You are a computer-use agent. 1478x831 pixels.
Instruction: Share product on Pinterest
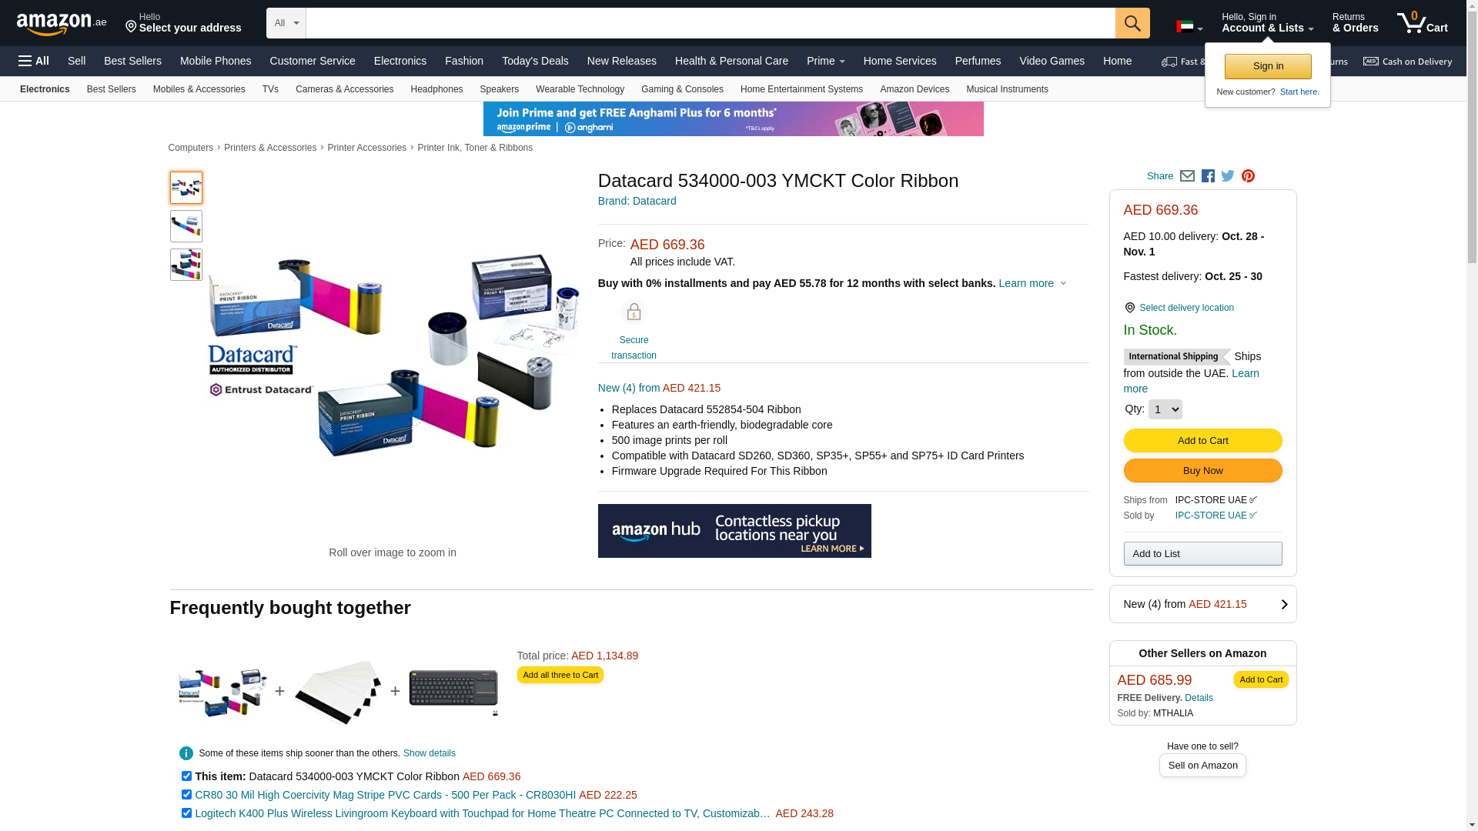(1248, 176)
